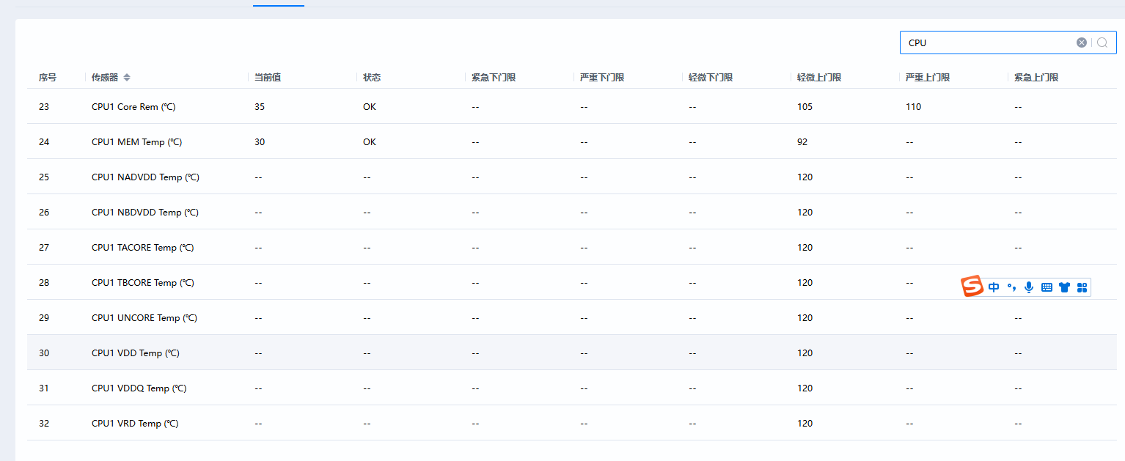Screen dimensions: 1125x461
Task: Open Sogou soft keyboard icon
Action: (1047, 287)
